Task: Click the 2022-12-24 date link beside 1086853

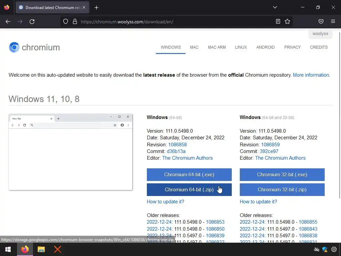Action: [x=159, y=222]
